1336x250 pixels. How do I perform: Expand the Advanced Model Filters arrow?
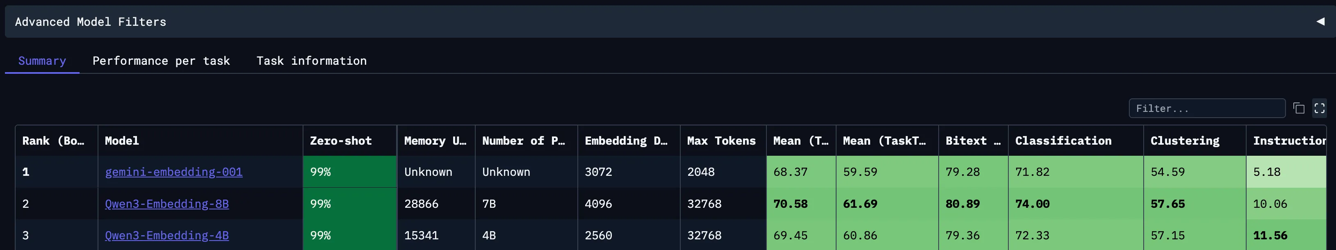pos(1320,21)
